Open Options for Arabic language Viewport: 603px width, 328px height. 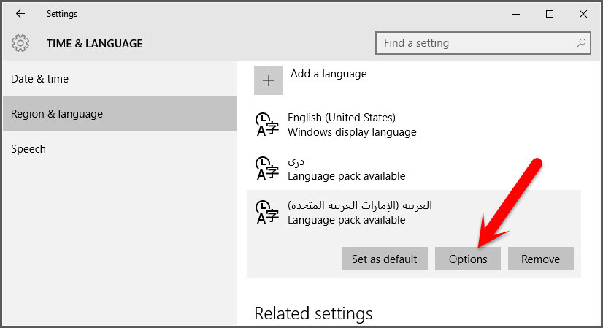click(468, 259)
